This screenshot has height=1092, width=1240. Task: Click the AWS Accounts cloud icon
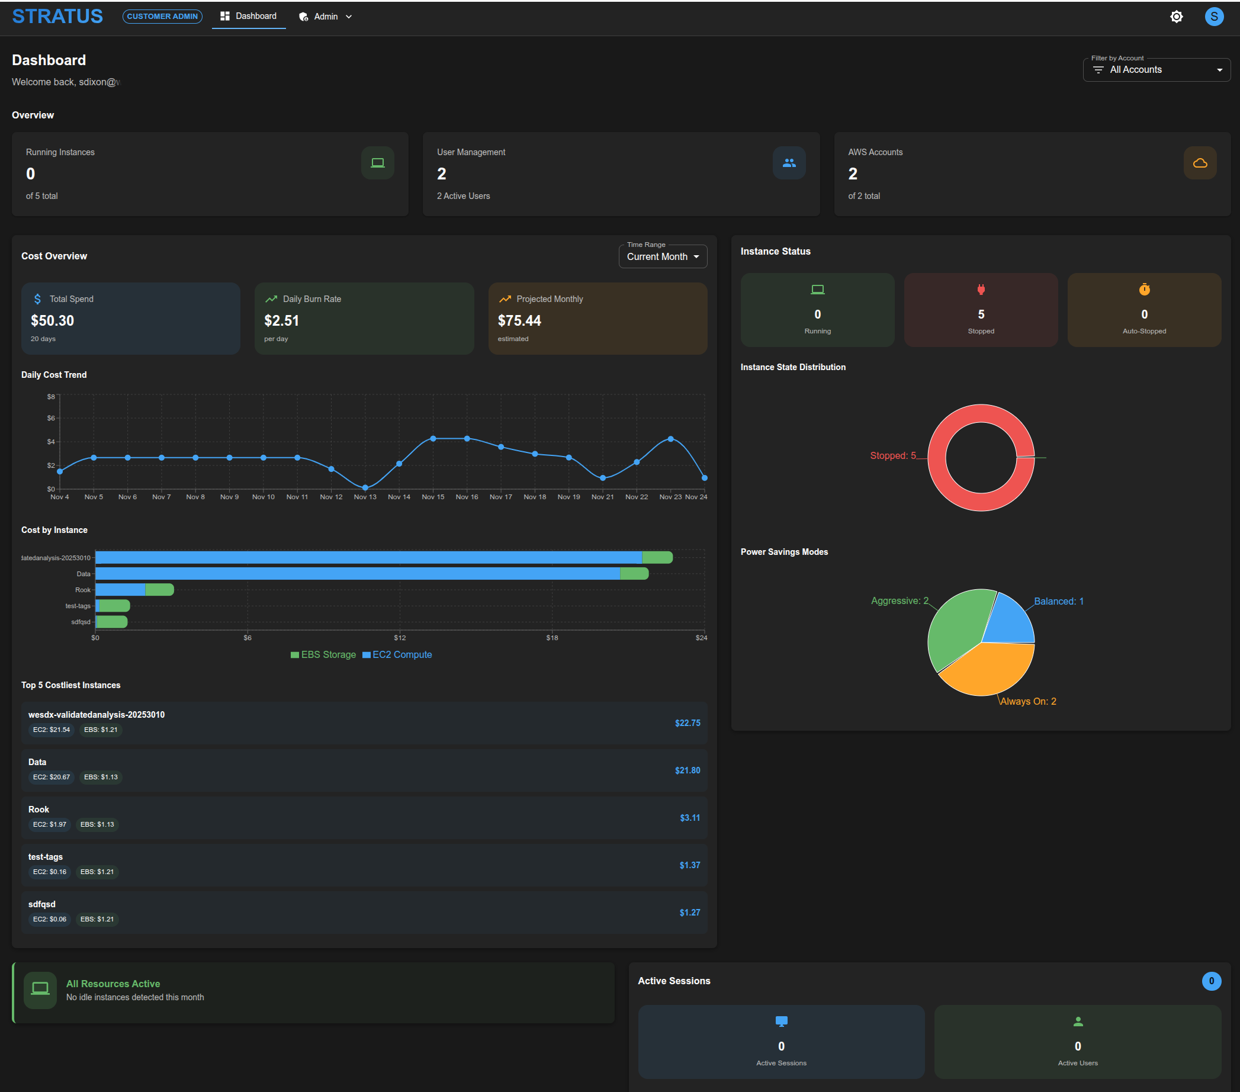point(1200,163)
